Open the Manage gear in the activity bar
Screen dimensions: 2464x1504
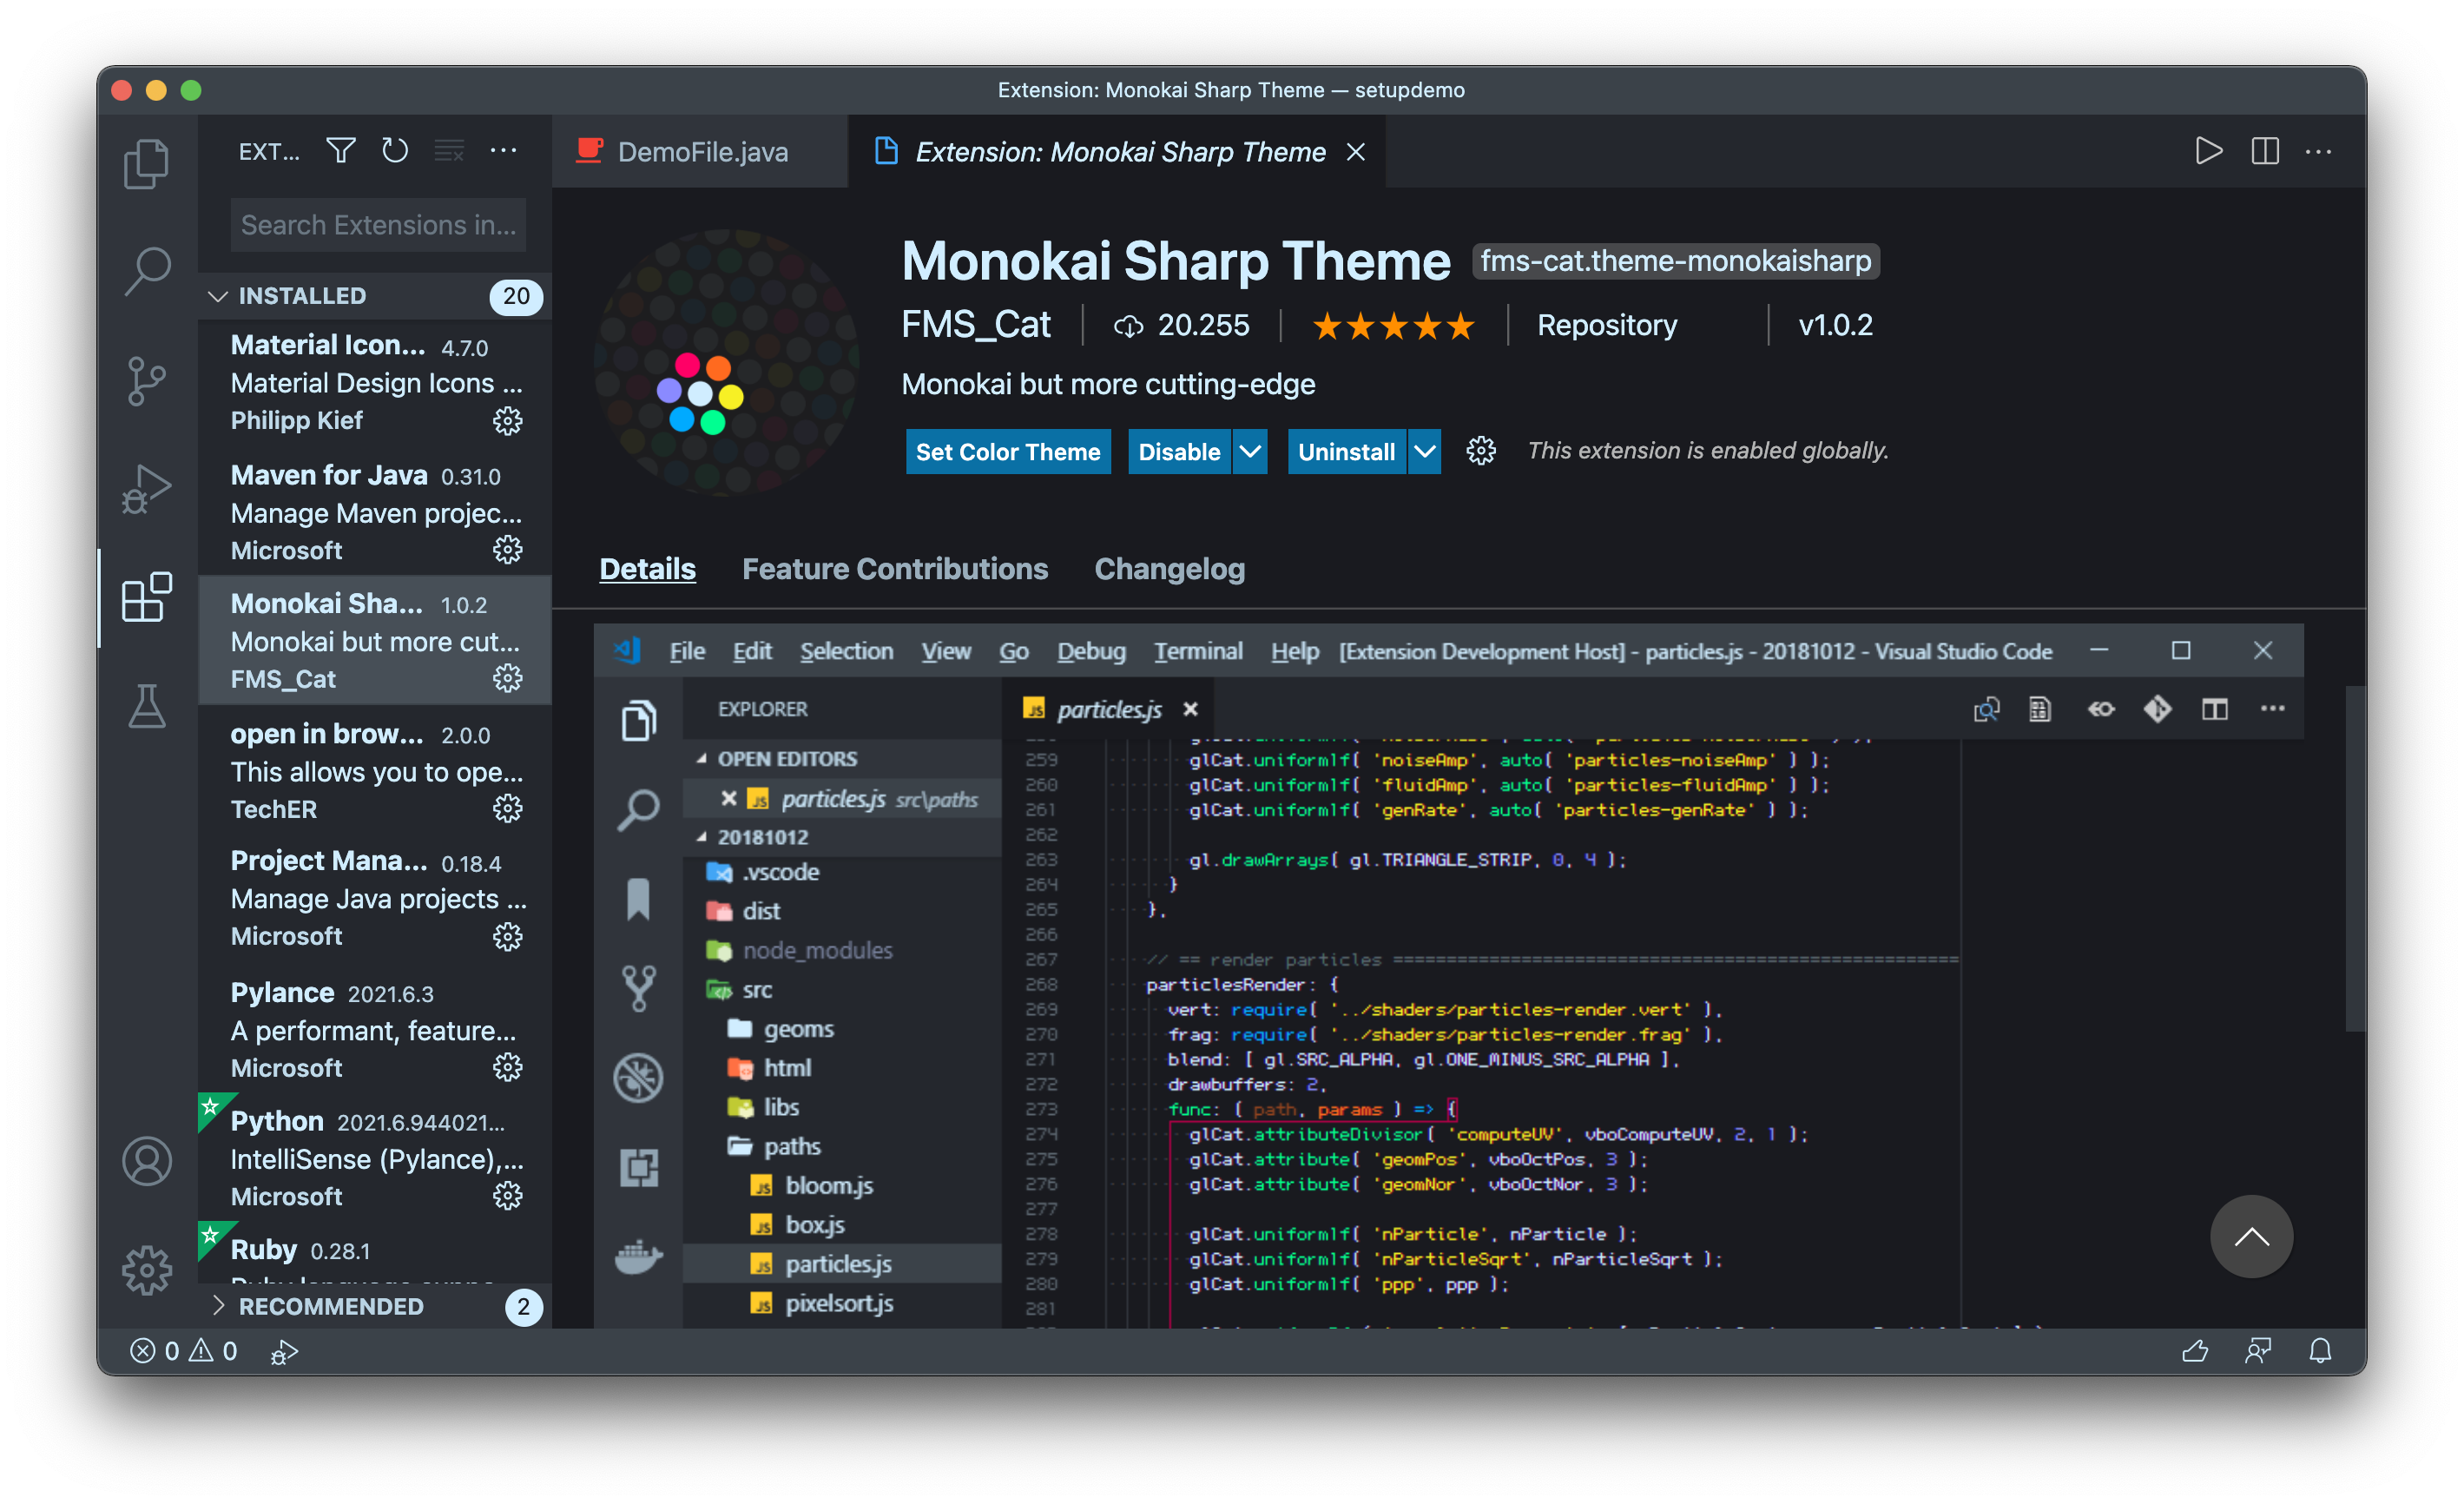click(x=147, y=1270)
